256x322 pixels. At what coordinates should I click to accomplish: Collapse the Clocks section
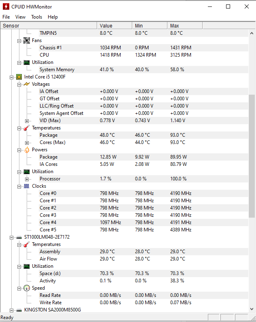(19, 186)
